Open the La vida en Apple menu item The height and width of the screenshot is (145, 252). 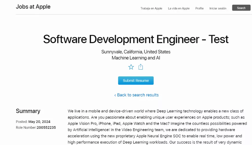(179, 8)
